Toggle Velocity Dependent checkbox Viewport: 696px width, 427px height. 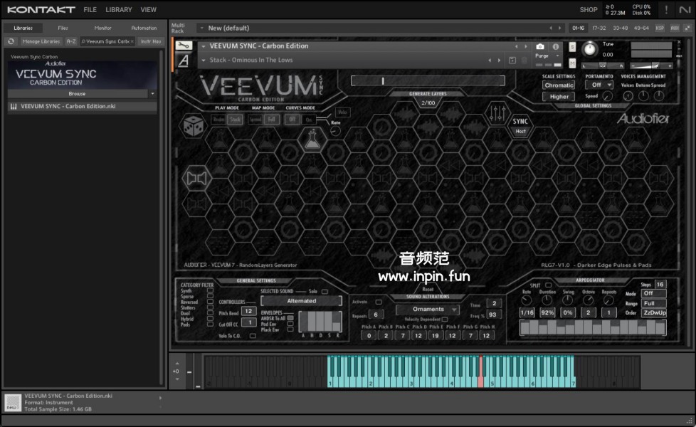[x=445, y=319]
